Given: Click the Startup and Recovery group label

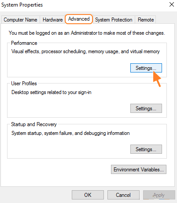Looking at the screenshot, I should click(x=34, y=124).
